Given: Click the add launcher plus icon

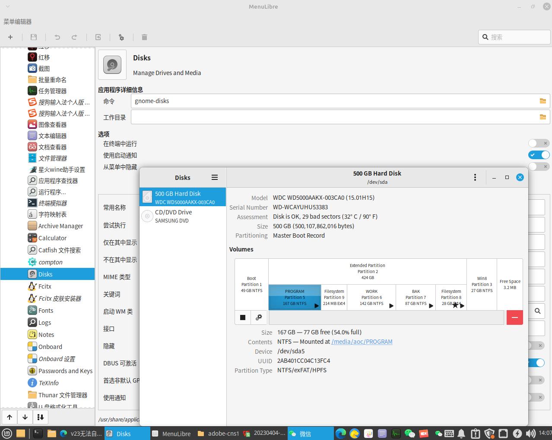Looking at the screenshot, I should click(x=10, y=37).
